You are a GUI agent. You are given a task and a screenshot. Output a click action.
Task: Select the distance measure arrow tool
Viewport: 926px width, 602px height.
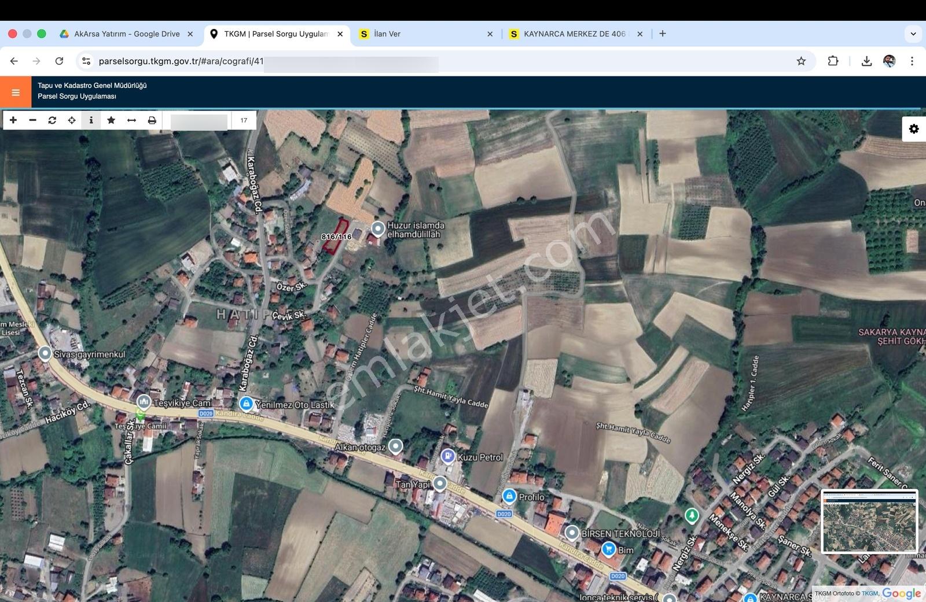(131, 120)
